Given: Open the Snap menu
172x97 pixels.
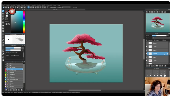Looking at the screenshot, I should 28,5.
